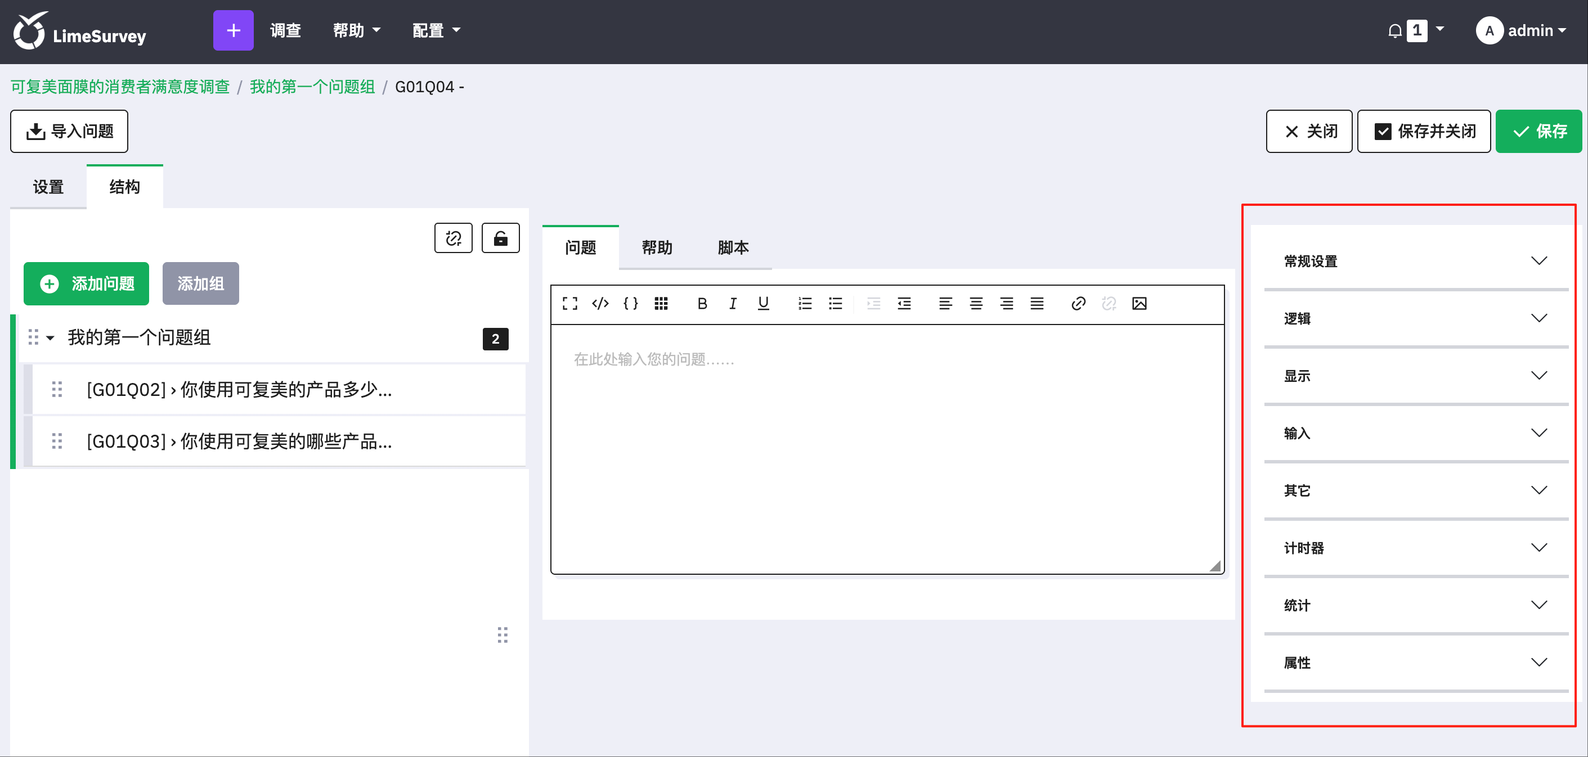The image size is (1588, 757).
Task: Insert numbered list in editor
Action: pyautogui.click(x=805, y=303)
